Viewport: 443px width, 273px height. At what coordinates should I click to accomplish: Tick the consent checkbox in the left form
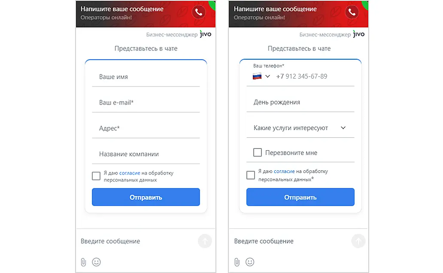coord(96,176)
